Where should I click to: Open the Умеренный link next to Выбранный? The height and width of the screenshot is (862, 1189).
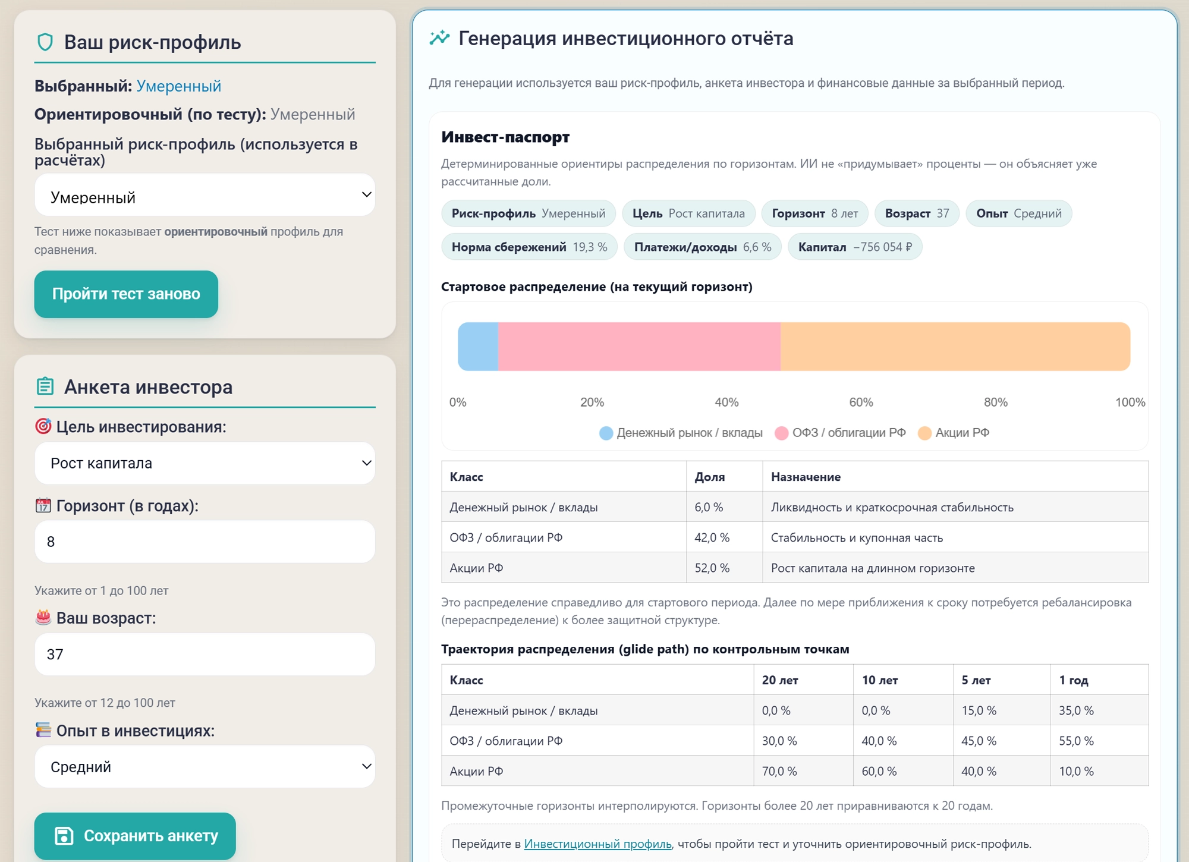click(178, 86)
